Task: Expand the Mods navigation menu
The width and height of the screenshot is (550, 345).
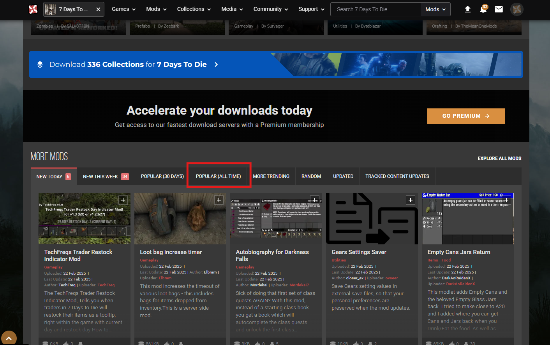Action: pos(157,9)
